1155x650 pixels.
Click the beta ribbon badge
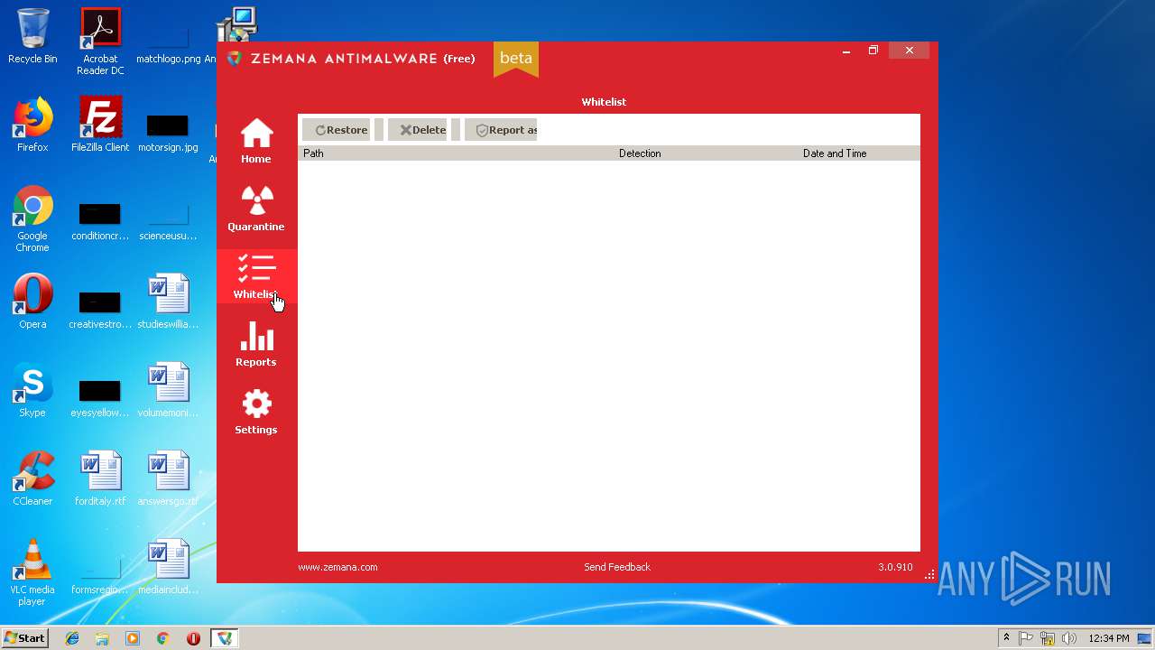[516, 59]
